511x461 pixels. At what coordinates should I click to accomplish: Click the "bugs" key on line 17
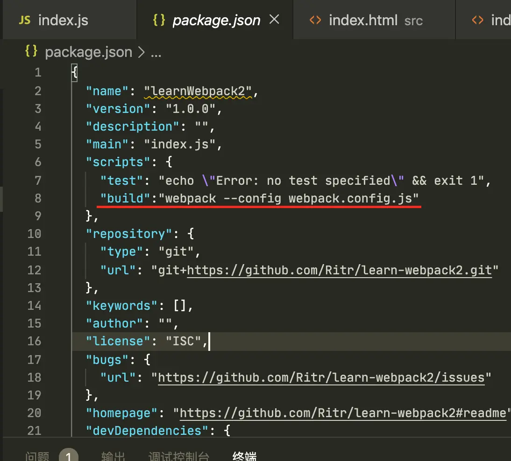[x=107, y=360]
